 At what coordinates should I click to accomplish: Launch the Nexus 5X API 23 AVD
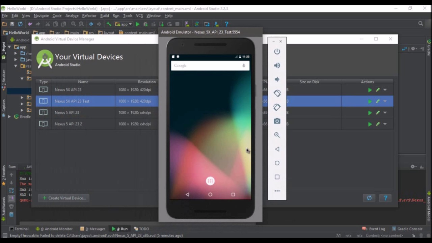(370, 90)
